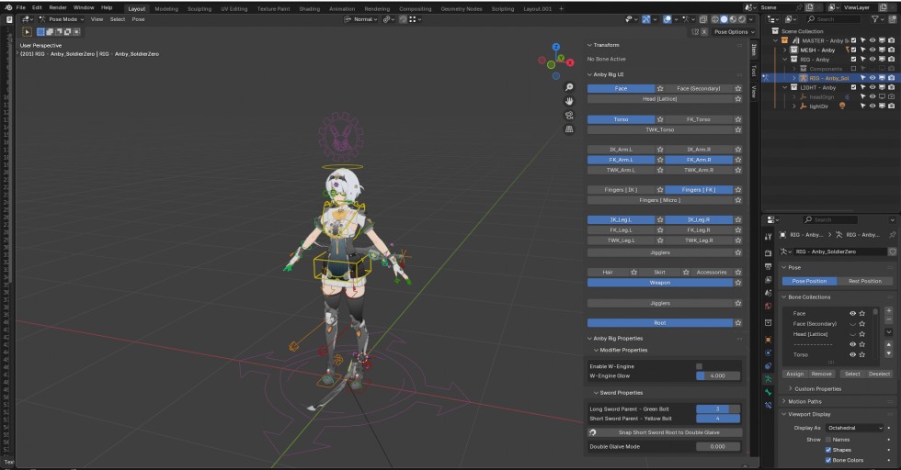Enable the W-Engine checkbox
This screenshot has width=901, height=470.
(699, 366)
